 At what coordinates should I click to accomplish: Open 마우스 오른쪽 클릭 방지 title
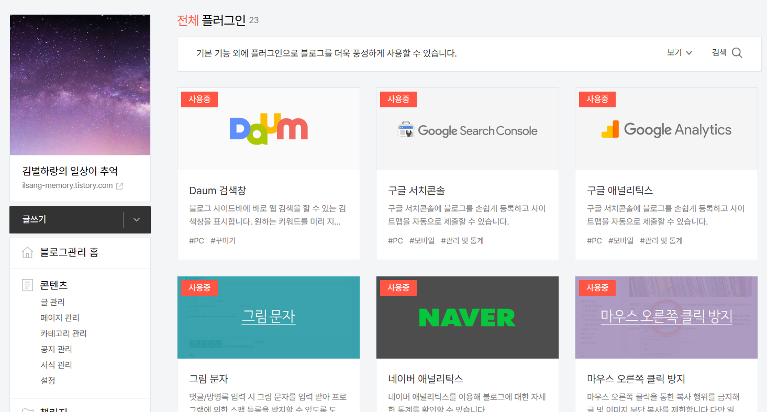[636, 379]
